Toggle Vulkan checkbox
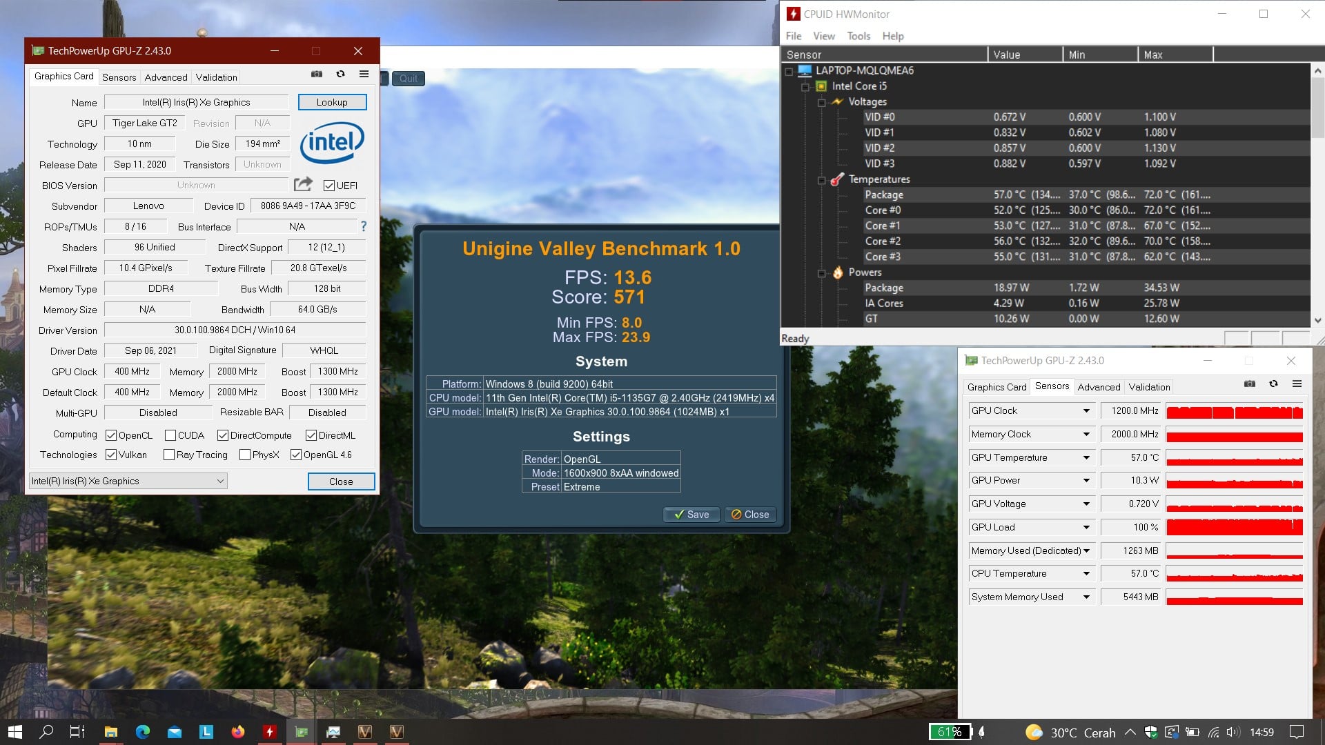 click(x=111, y=455)
